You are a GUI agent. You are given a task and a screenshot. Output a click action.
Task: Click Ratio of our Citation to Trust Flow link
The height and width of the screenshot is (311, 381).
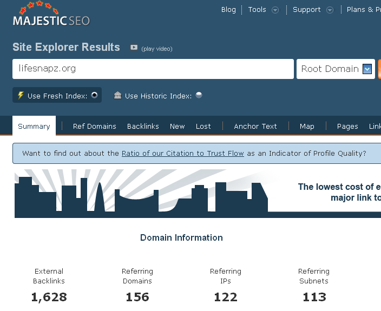click(x=182, y=154)
